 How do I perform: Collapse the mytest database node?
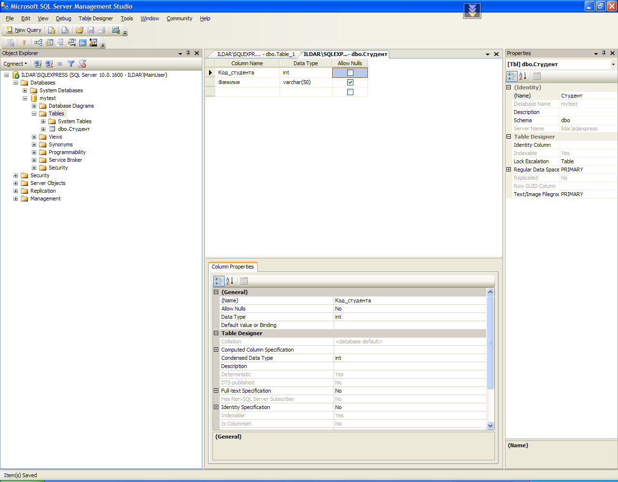point(25,98)
